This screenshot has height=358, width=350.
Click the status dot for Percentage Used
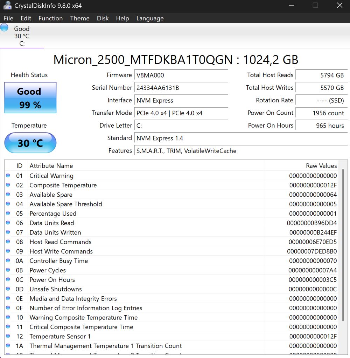[8, 213]
